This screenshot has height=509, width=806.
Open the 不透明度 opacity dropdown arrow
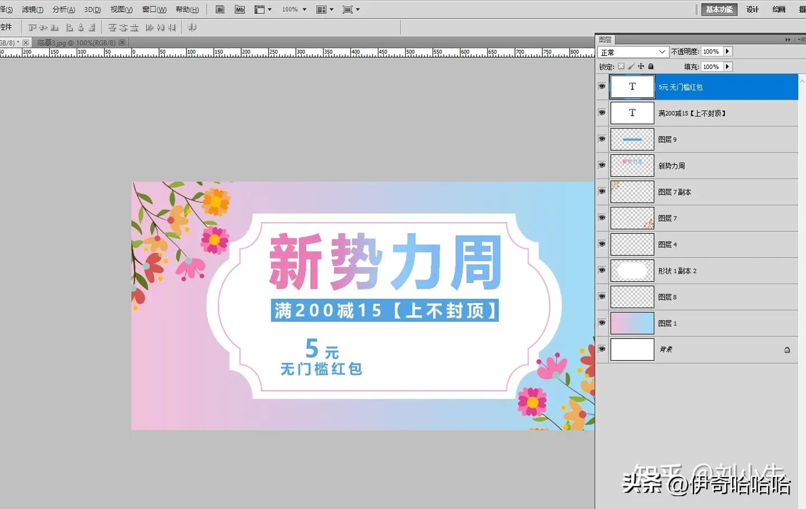pyautogui.click(x=727, y=51)
